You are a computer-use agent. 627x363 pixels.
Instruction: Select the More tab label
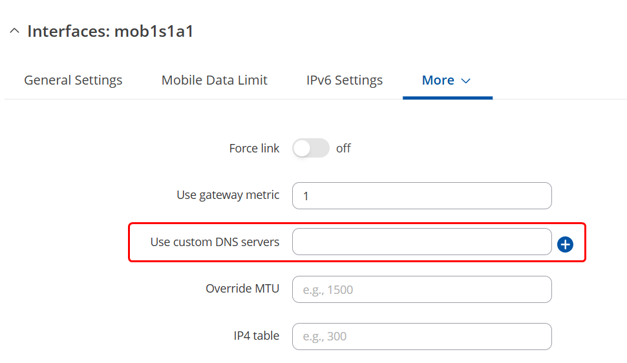point(438,81)
